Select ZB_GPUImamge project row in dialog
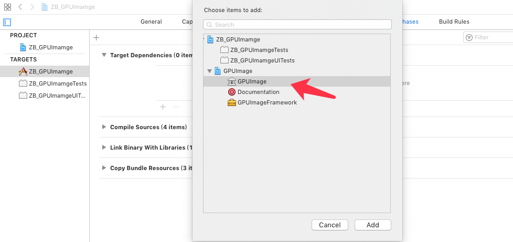 (297, 39)
